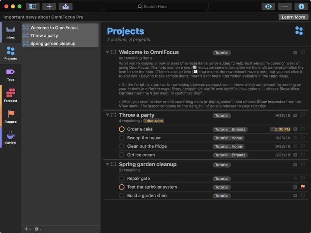Add a note to Repair gate
The height and width of the screenshot is (233, 311).
click(295, 179)
